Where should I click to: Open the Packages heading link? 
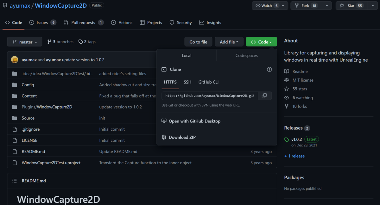coord(294,177)
